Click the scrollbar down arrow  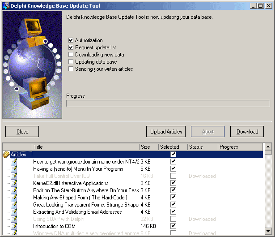[268, 231]
